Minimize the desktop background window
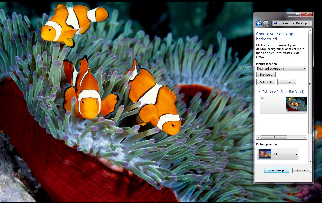This screenshot has height=203, width=322. 290,15
